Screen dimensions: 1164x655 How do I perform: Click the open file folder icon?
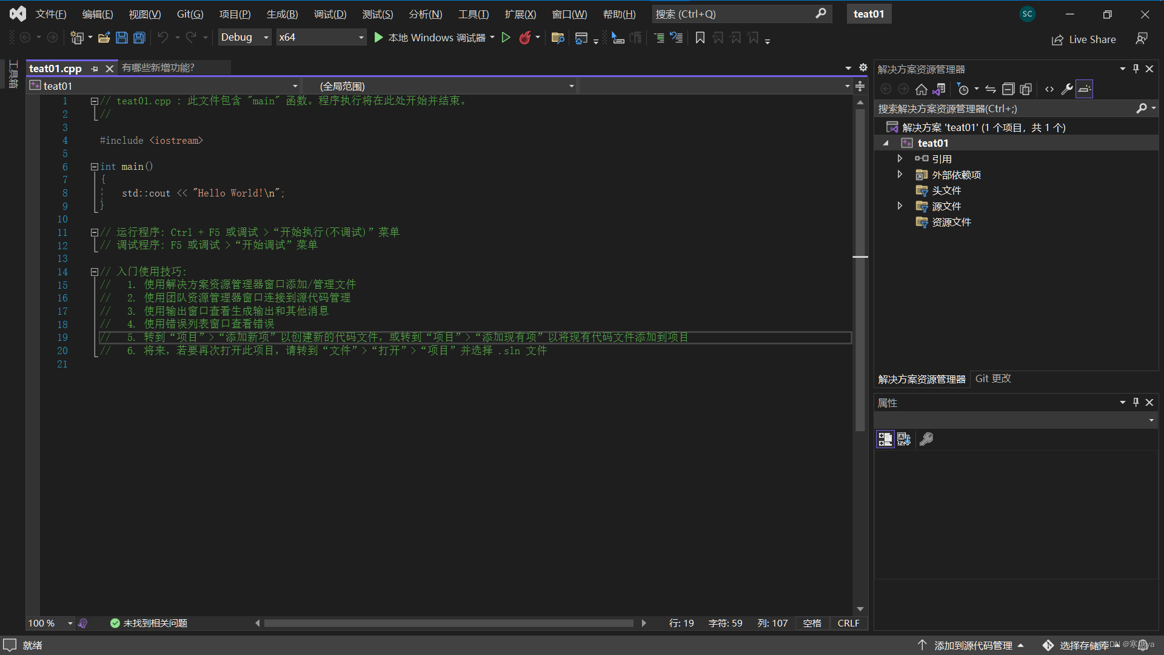(x=104, y=38)
